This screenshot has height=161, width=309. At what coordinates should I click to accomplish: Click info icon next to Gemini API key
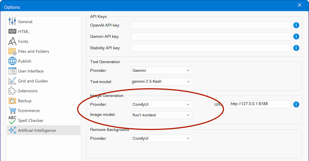coord(296,36)
